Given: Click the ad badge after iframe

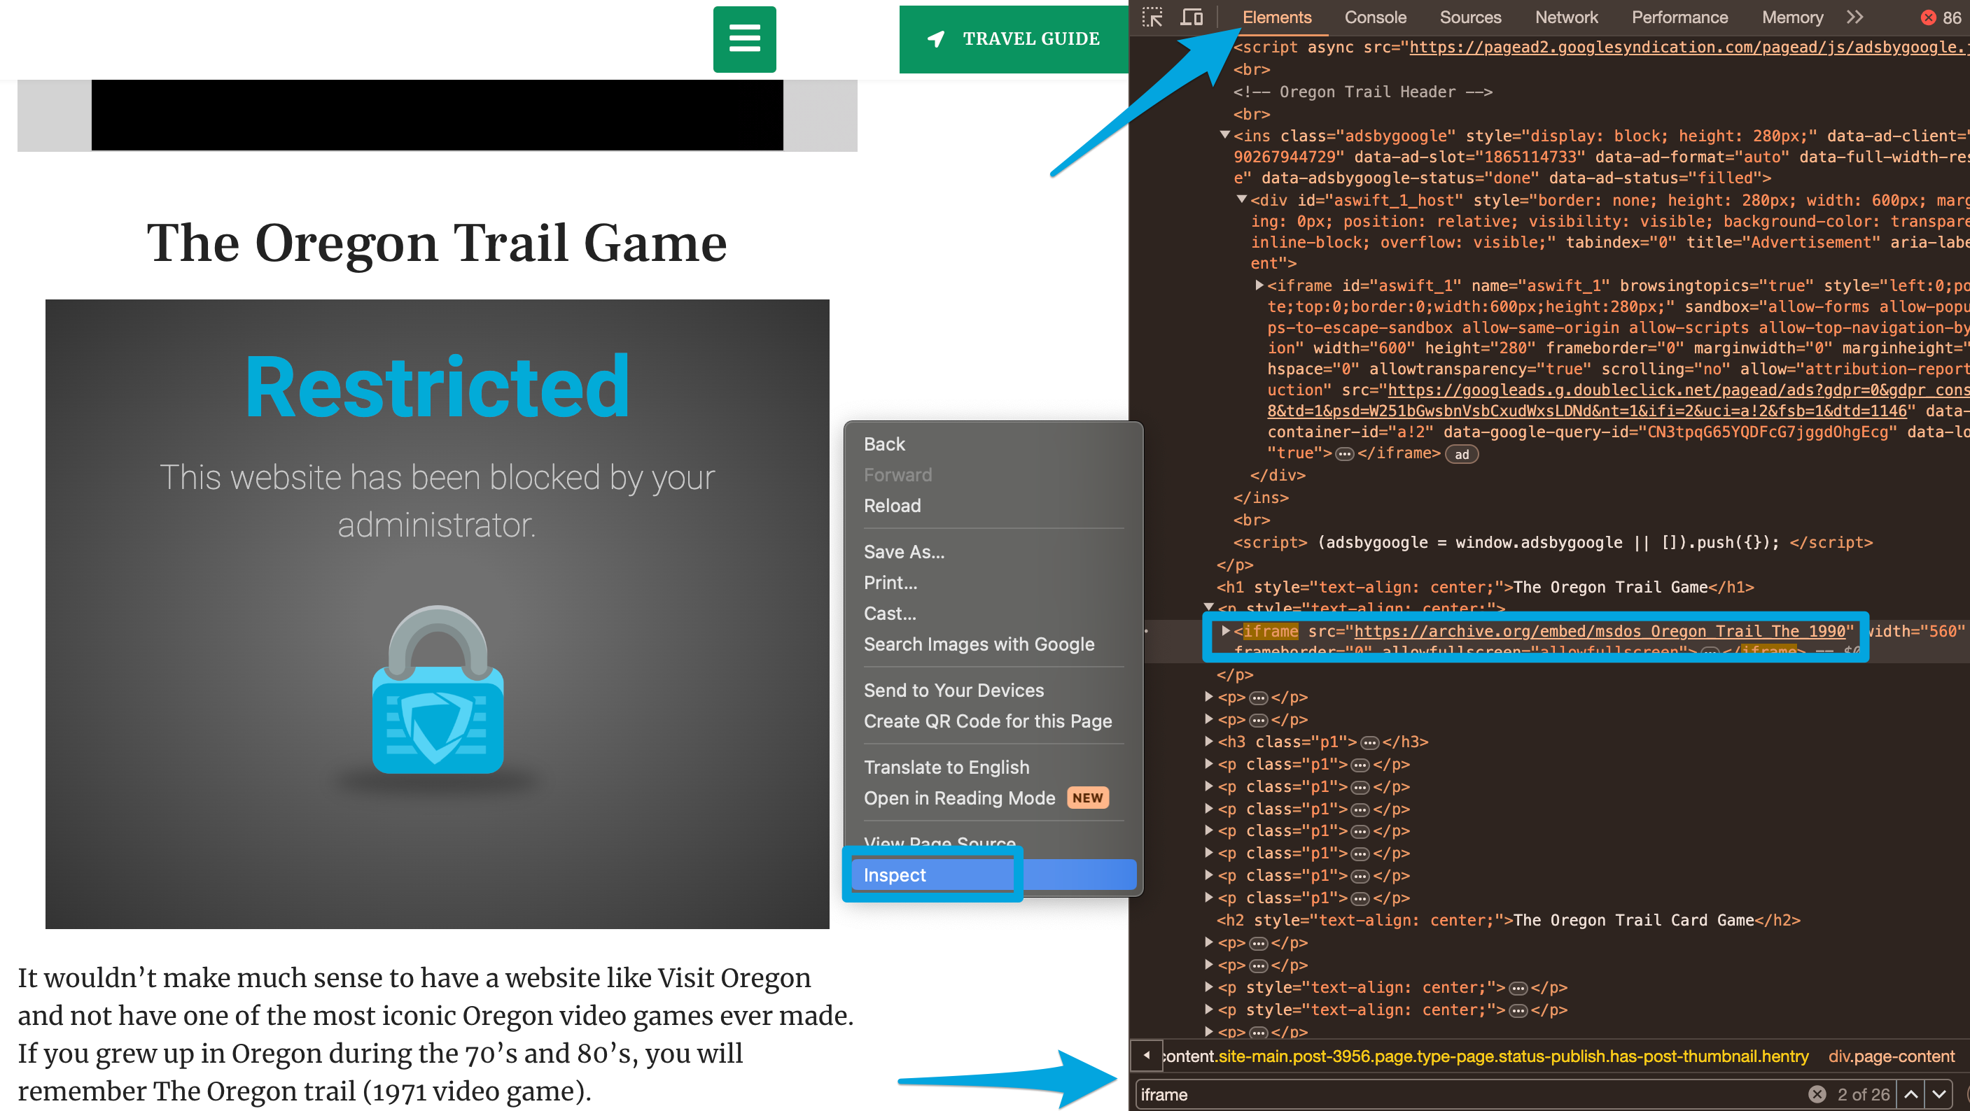Looking at the screenshot, I should coord(1462,455).
